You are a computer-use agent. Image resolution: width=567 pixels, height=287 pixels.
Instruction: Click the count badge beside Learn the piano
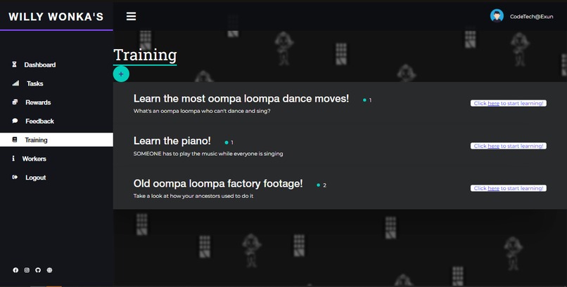coord(229,142)
